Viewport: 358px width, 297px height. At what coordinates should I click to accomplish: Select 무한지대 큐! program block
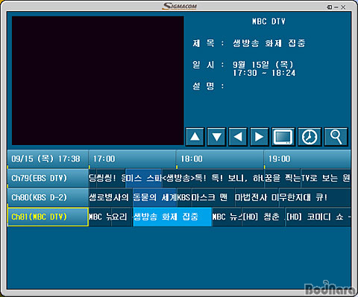(315, 197)
